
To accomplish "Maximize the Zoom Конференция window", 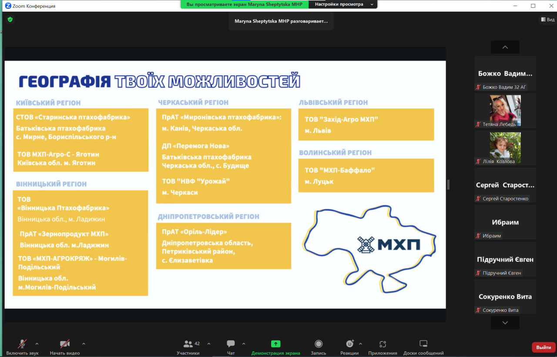I will (x=533, y=6).
